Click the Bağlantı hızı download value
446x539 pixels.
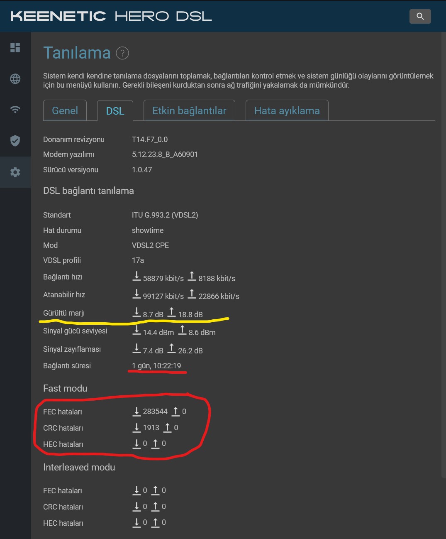click(x=163, y=278)
